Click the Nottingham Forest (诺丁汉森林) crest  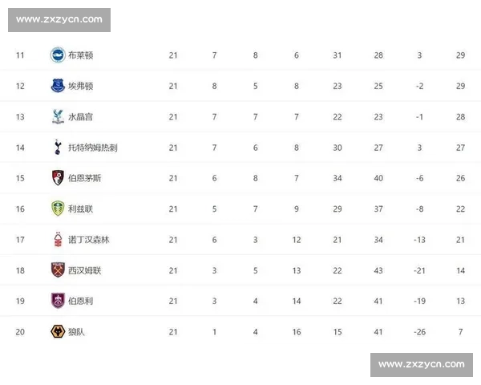coord(58,239)
